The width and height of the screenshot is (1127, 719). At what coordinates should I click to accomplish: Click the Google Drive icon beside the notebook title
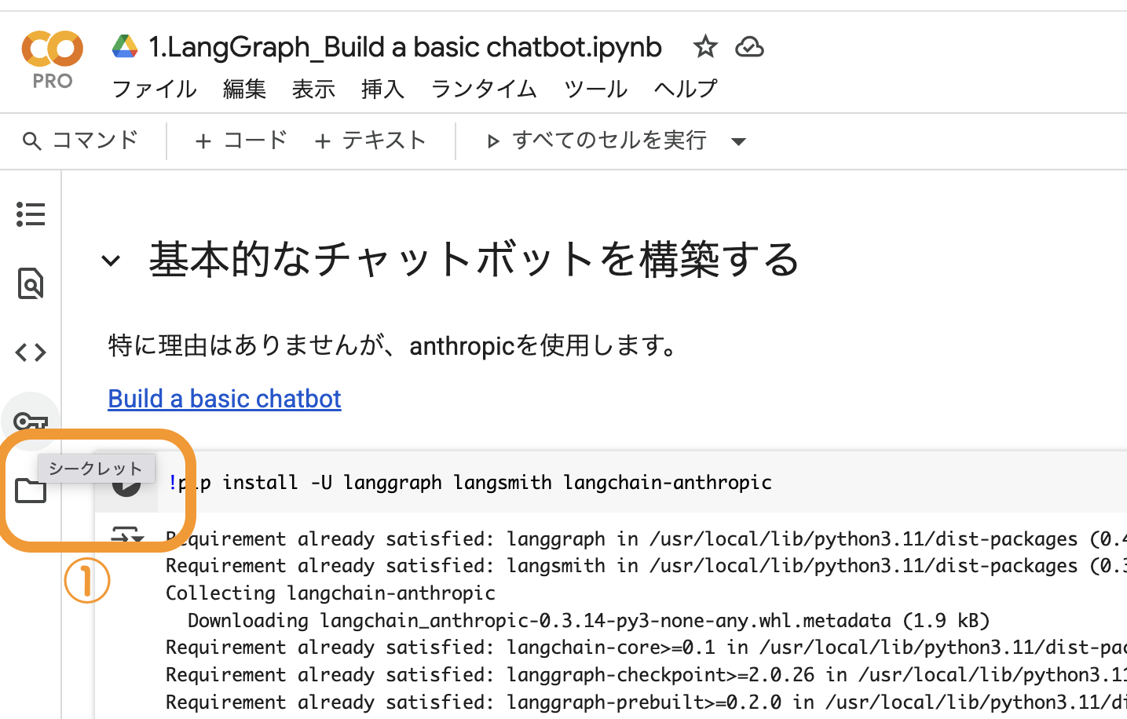[x=125, y=47]
